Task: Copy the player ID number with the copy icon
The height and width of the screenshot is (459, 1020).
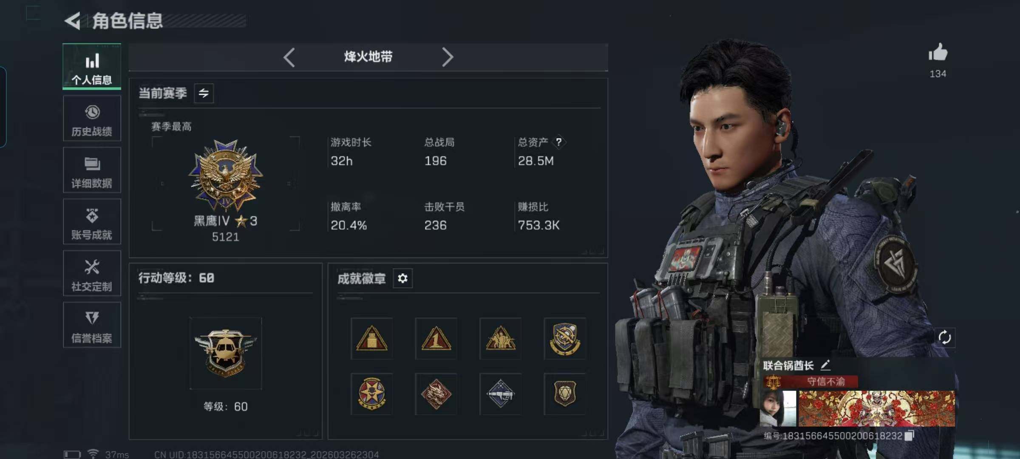Action: (x=909, y=436)
